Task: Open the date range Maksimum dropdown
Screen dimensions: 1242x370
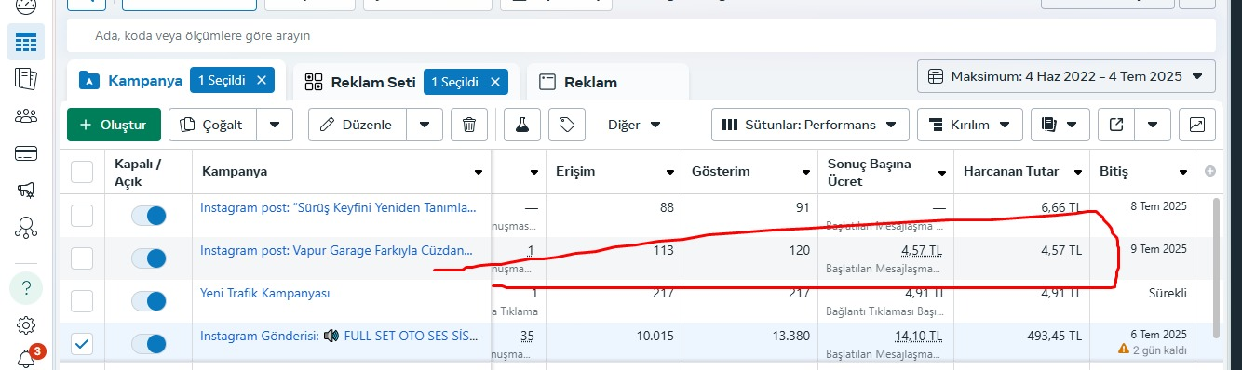Action: point(1066,76)
